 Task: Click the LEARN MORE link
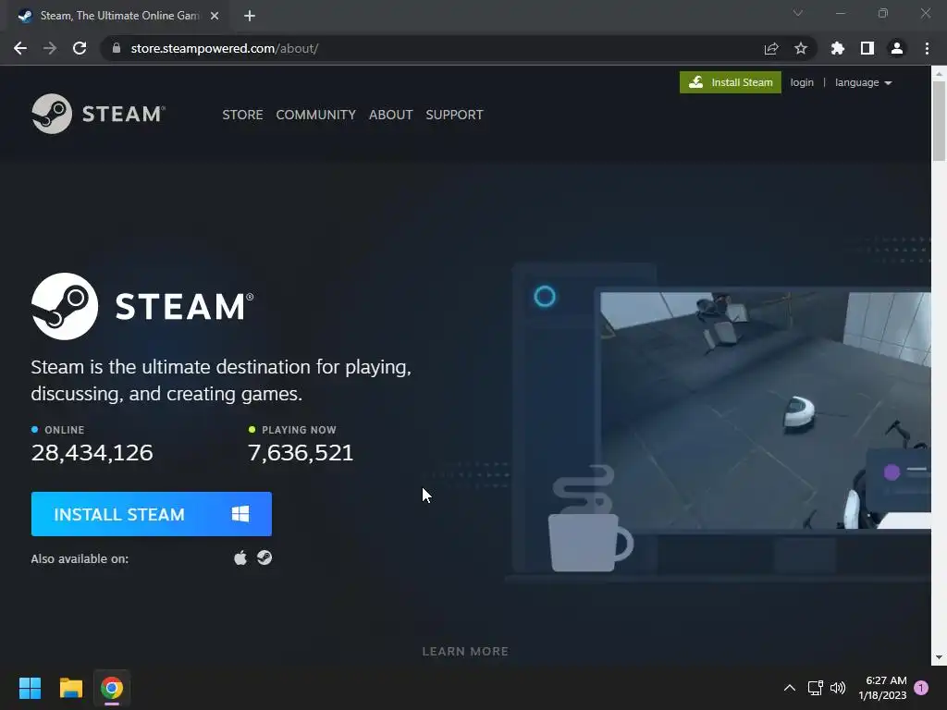coord(465,652)
